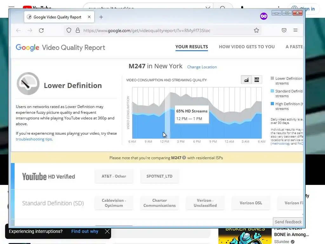This screenshot has height=244, width=325.
Task: Switch chart to area graph view icon
Action: (246, 80)
